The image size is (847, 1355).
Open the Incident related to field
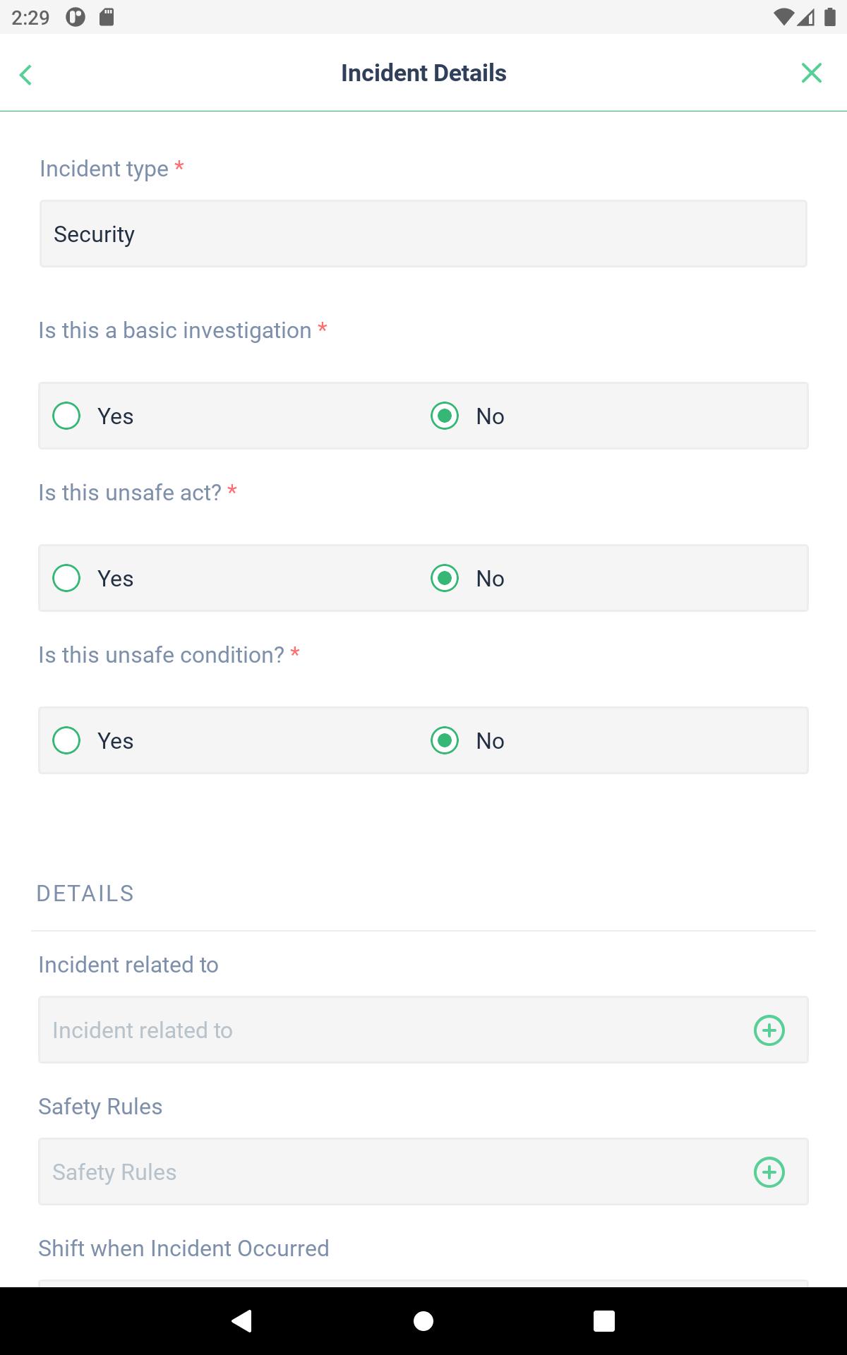point(423,1030)
